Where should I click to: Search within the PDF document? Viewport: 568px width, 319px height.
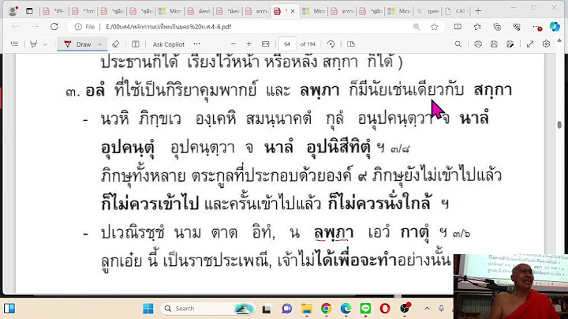coord(458,44)
